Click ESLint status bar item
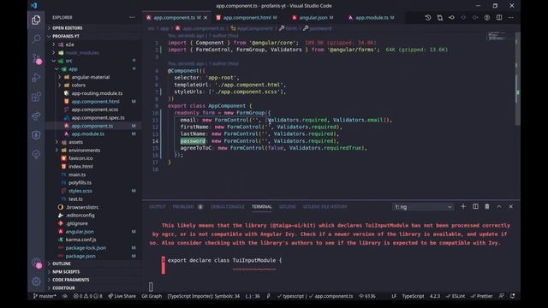Viewport: 548px width, 308px height. click(456, 296)
